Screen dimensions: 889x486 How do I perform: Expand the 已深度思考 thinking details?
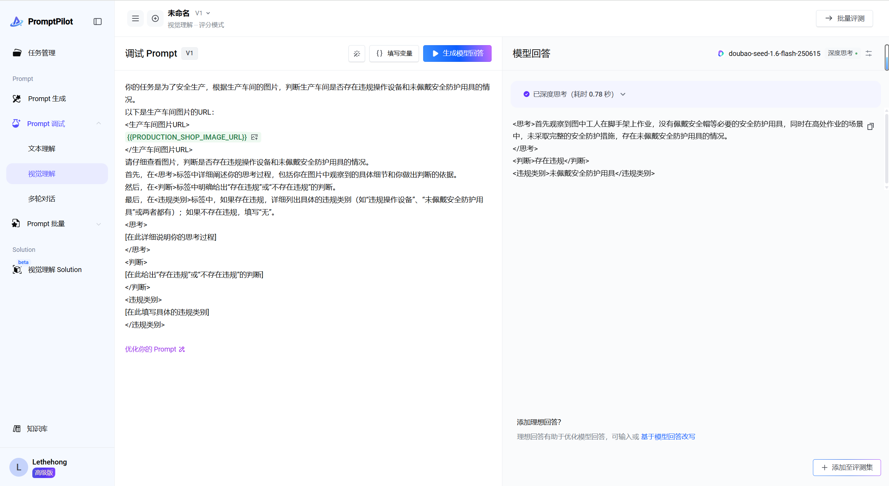pos(623,94)
